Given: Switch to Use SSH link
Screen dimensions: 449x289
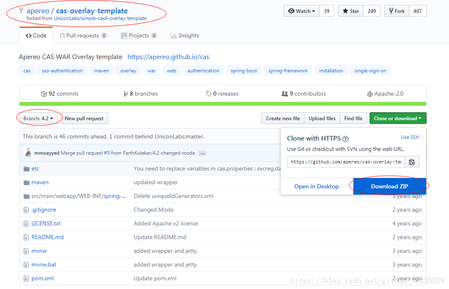Looking at the screenshot, I should point(410,137).
